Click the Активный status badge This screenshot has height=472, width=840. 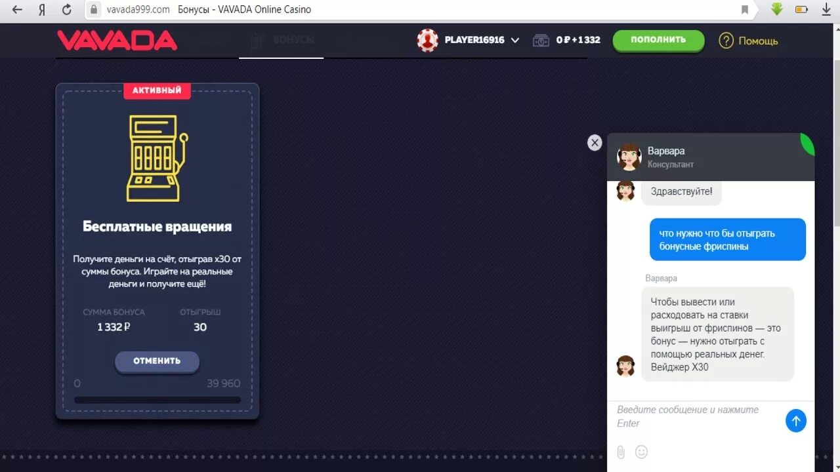click(x=157, y=90)
